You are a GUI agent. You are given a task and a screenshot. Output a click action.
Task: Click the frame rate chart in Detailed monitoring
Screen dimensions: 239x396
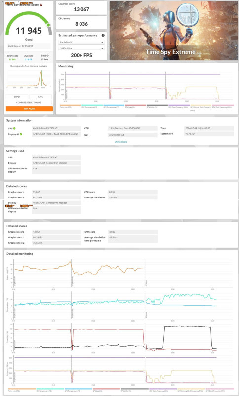click(120, 274)
